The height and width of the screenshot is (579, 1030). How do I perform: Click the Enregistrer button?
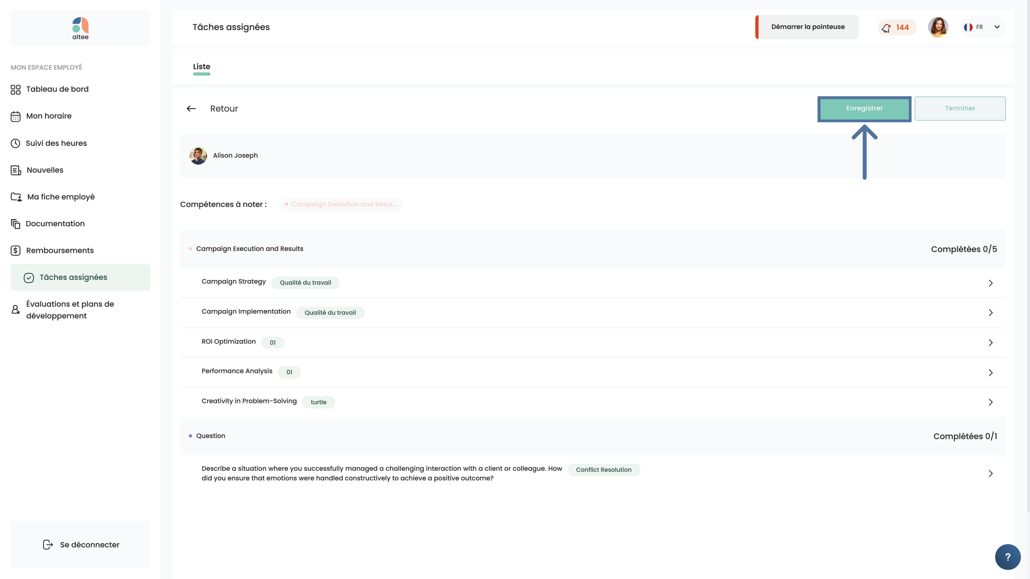[x=864, y=109]
